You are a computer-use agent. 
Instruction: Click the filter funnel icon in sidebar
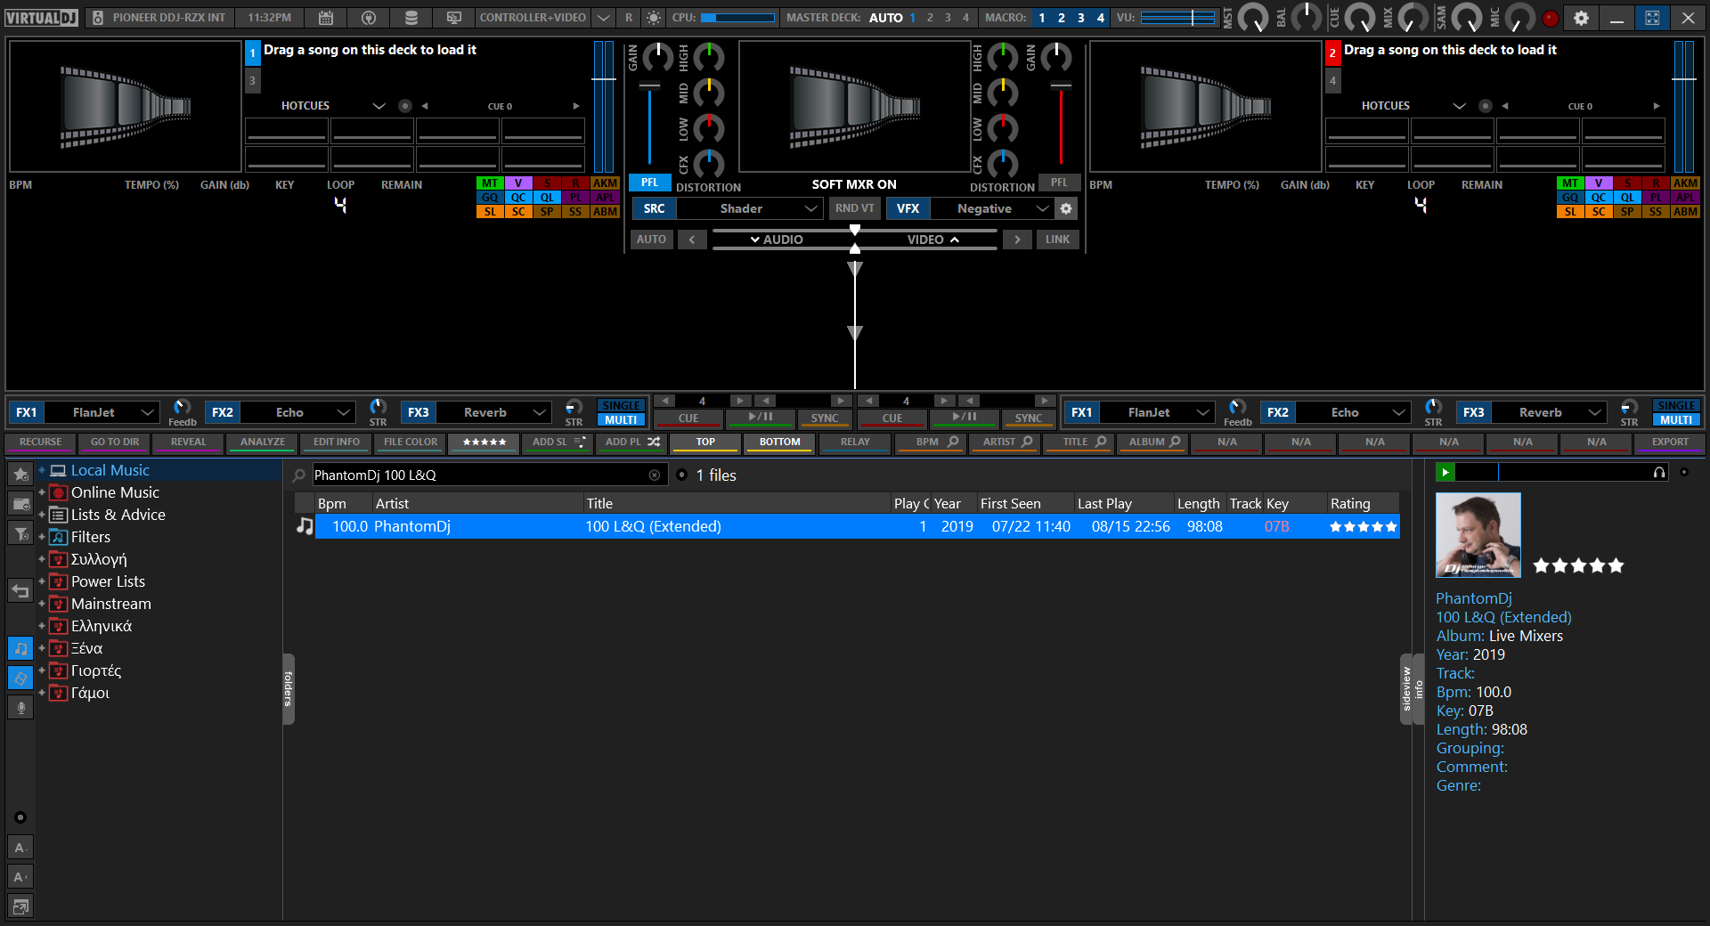tap(20, 533)
